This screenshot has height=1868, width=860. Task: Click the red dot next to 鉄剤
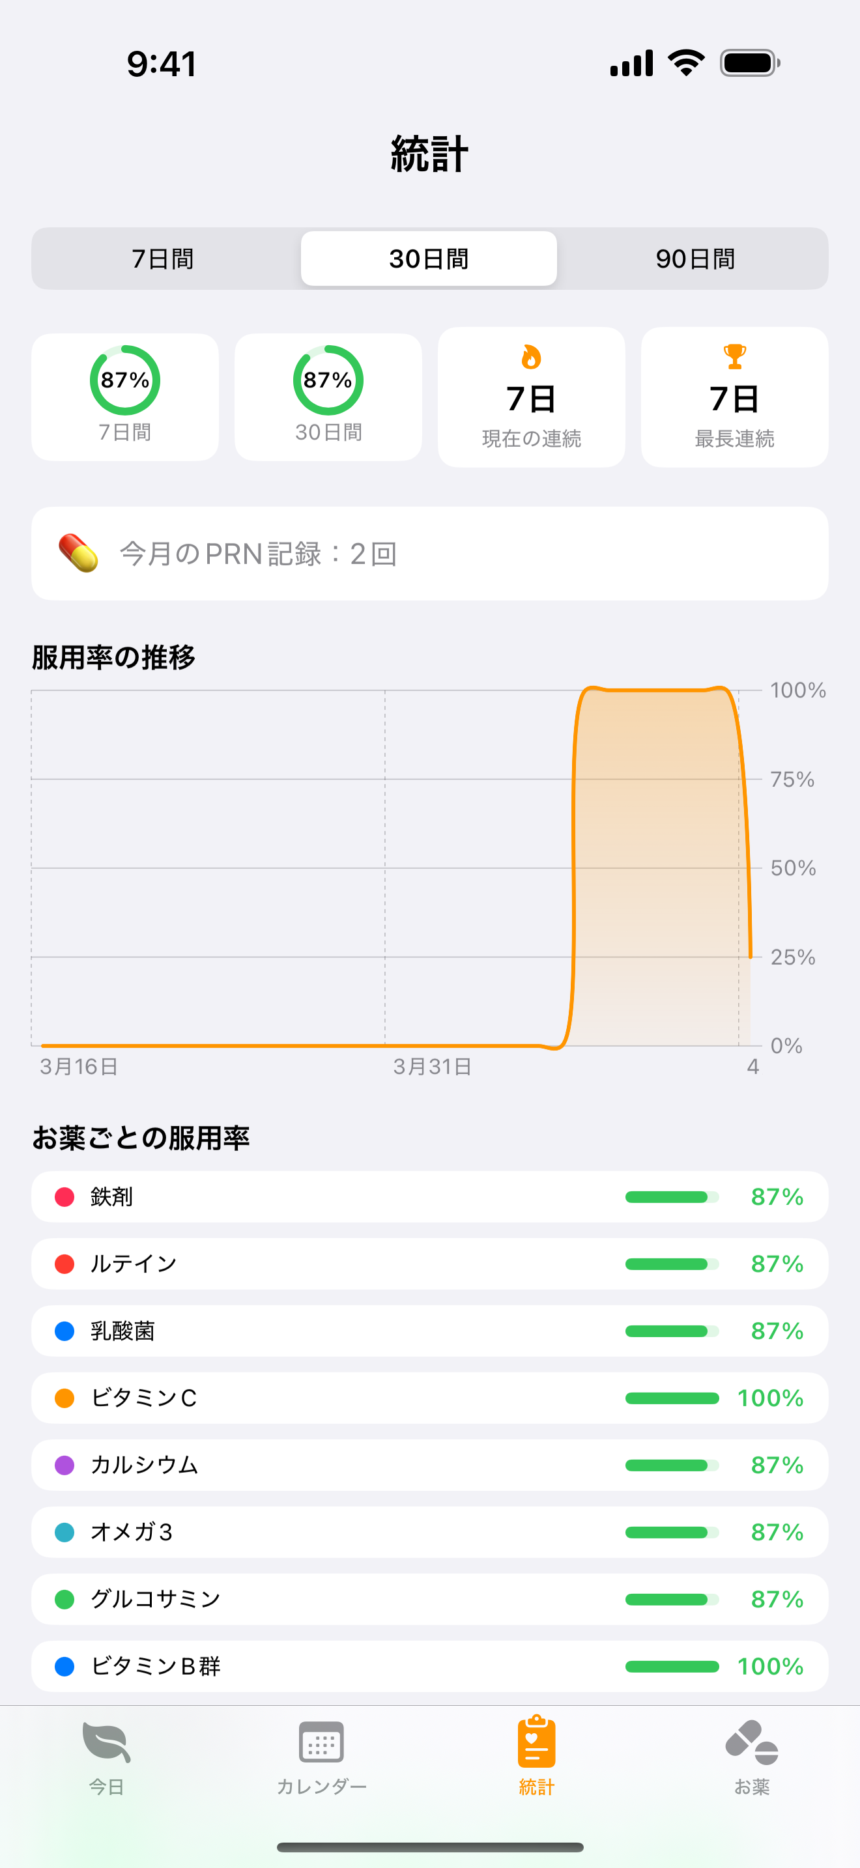(64, 1196)
